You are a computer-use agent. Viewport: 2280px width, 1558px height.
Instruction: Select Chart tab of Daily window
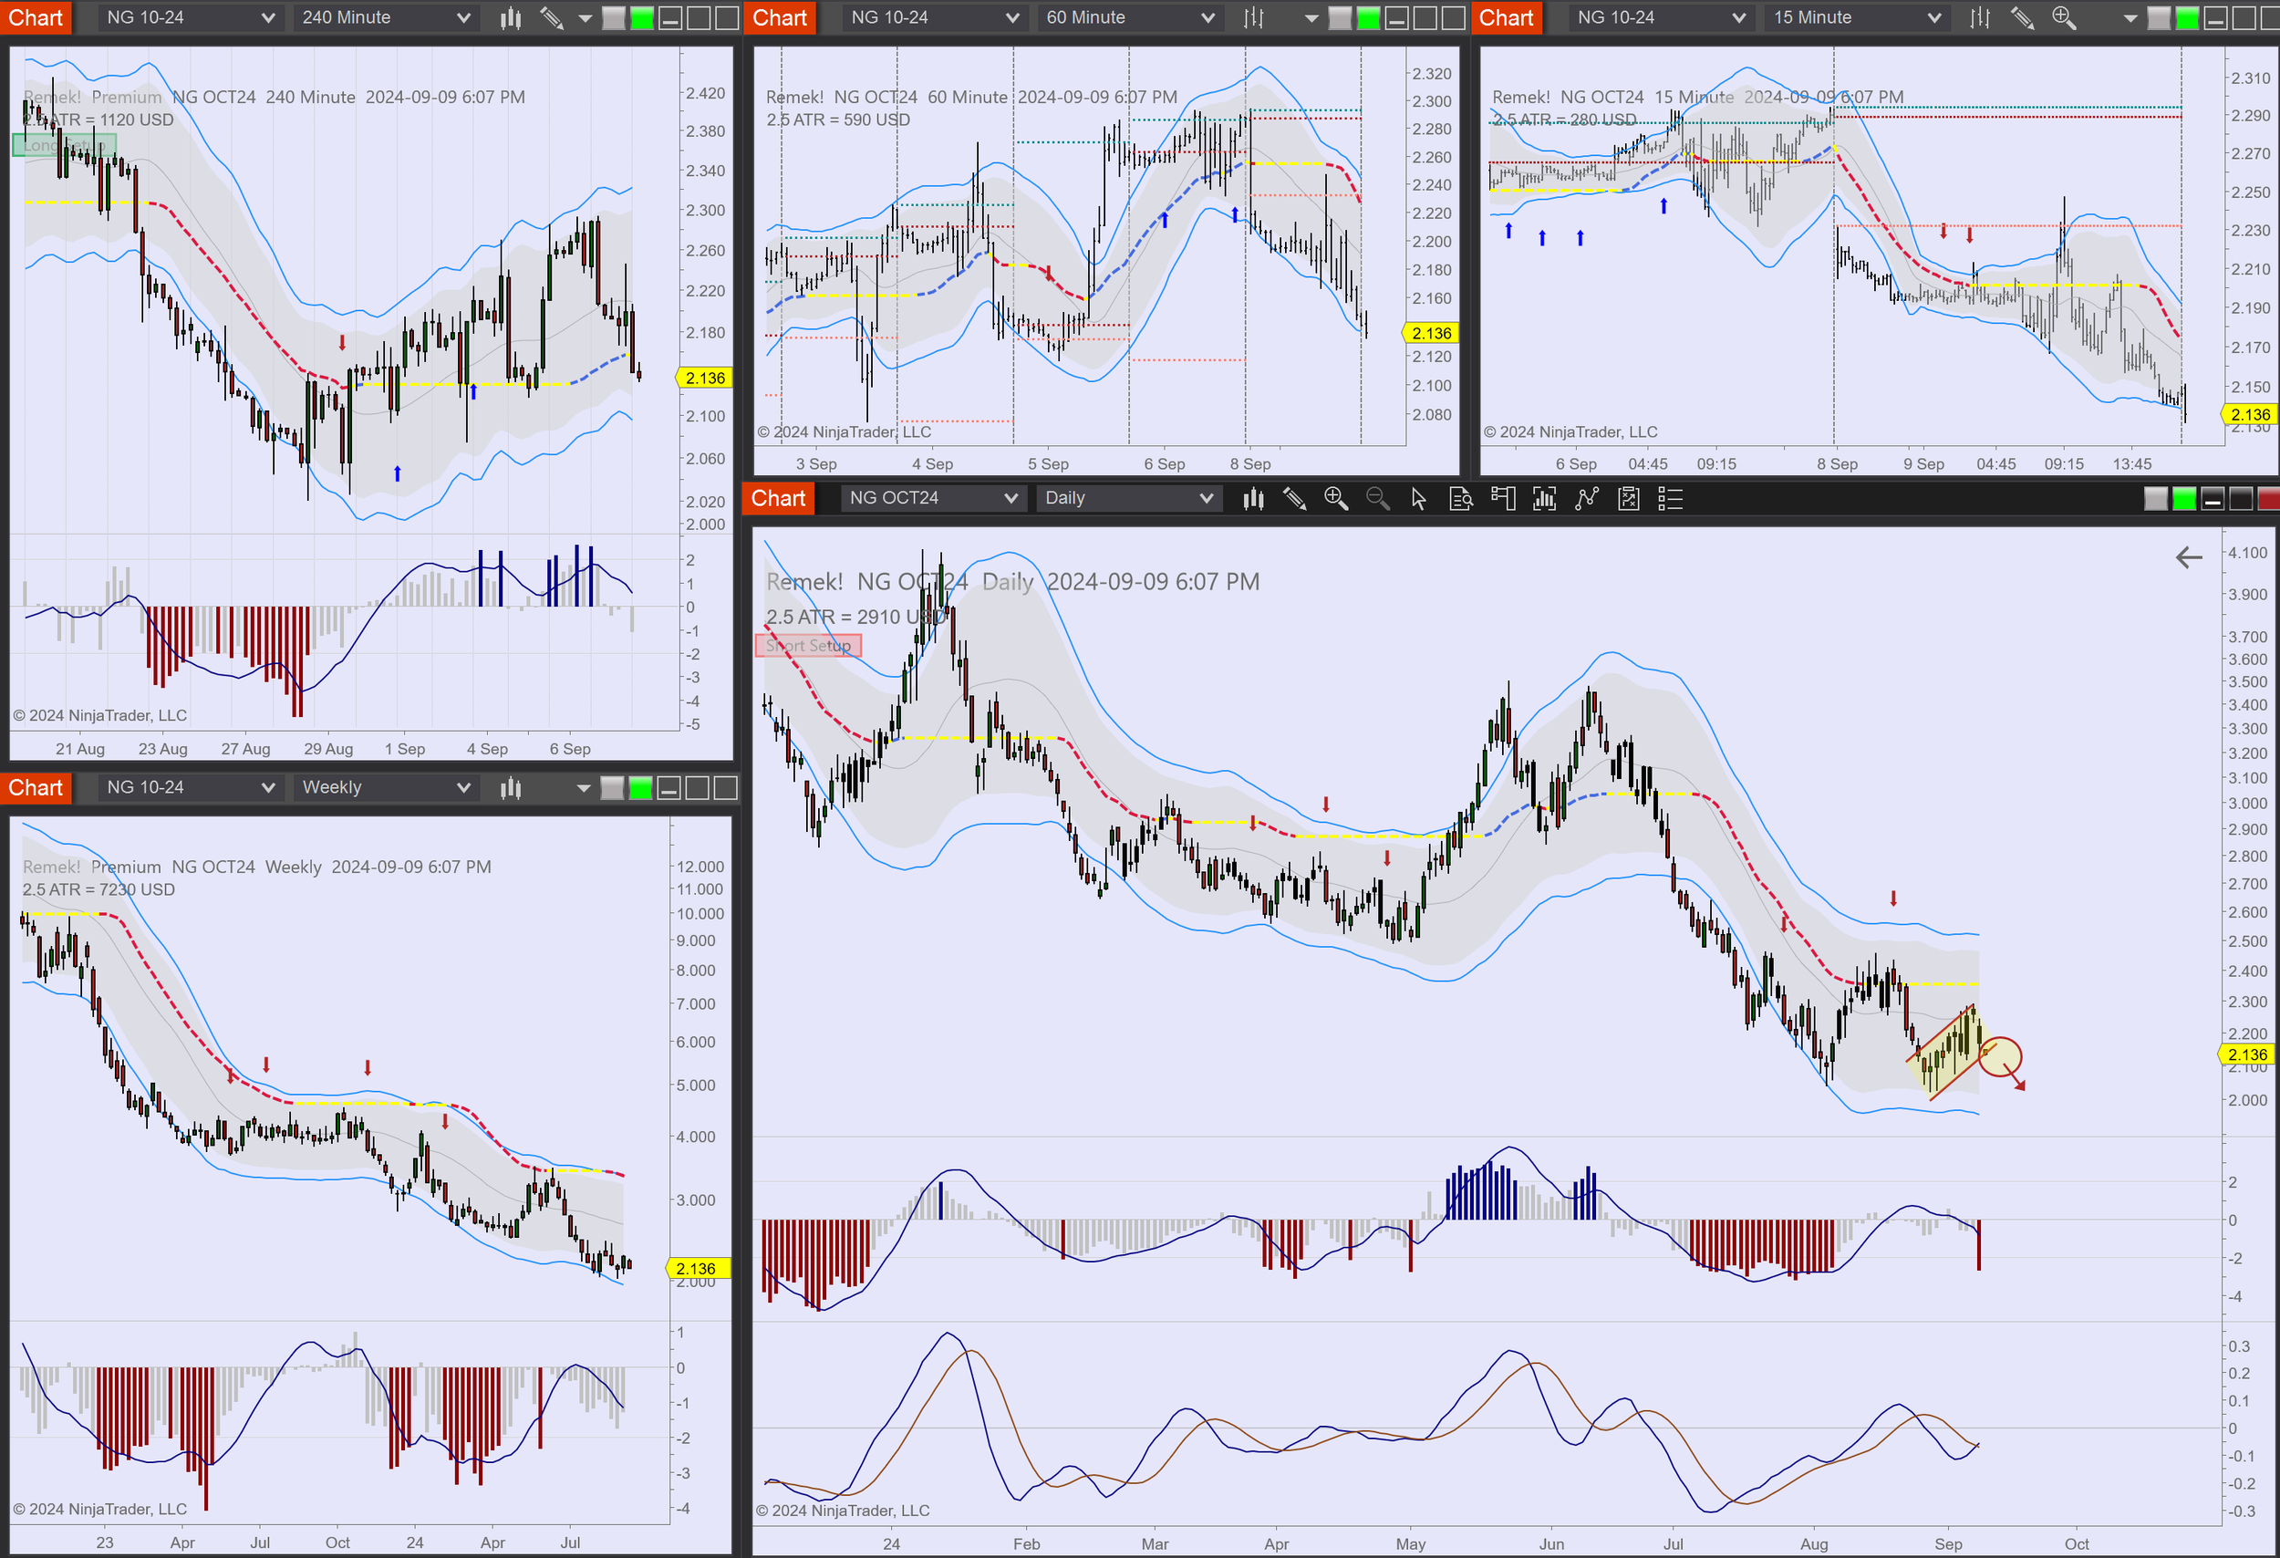[778, 498]
